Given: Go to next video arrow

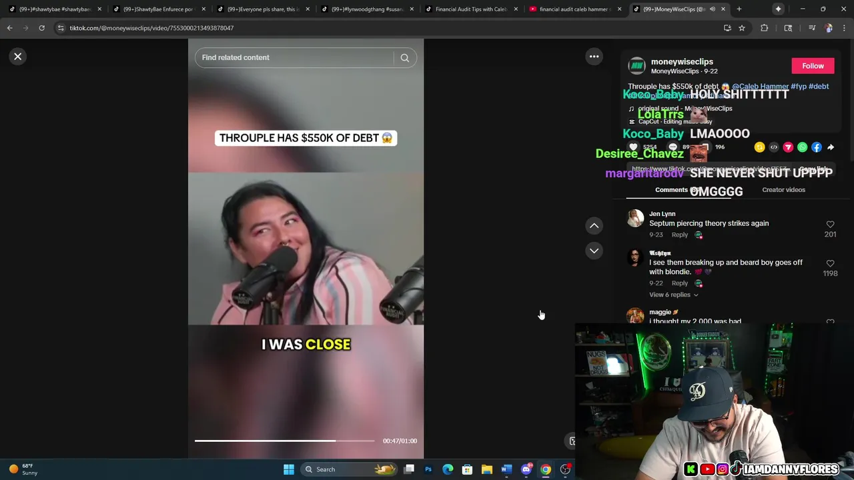Looking at the screenshot, I should click(594, 251).
